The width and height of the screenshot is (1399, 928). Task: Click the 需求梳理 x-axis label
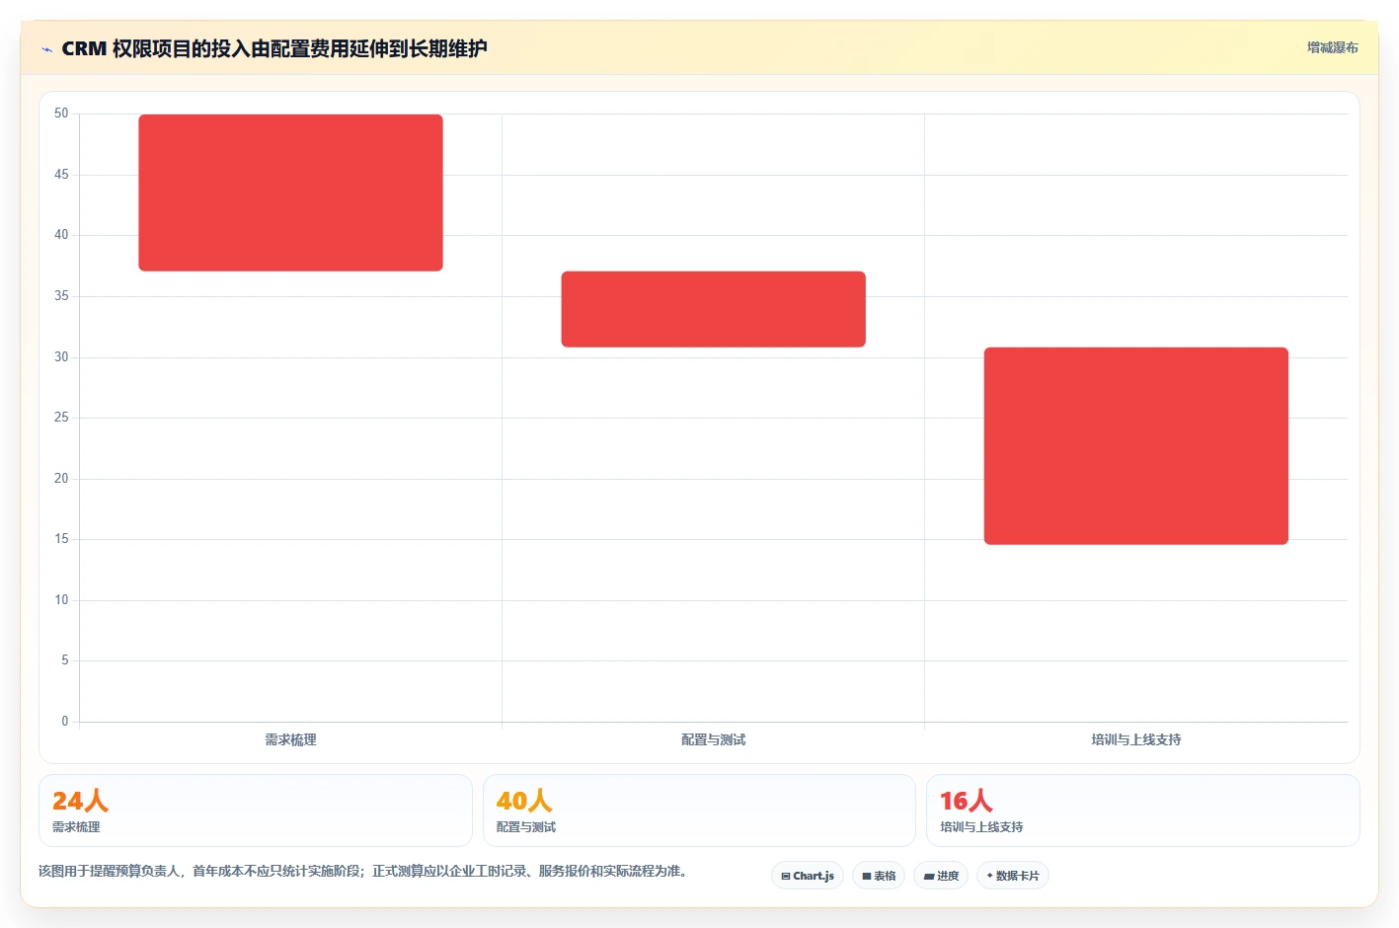290,739
